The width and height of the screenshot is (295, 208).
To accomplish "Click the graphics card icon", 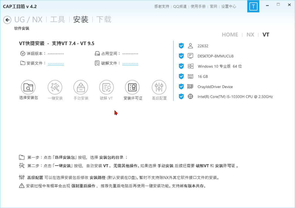I will pyautogui.click(x=190, y=87).
